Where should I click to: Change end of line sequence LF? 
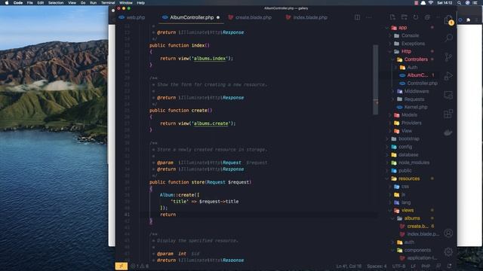click(x=413, y=266)
